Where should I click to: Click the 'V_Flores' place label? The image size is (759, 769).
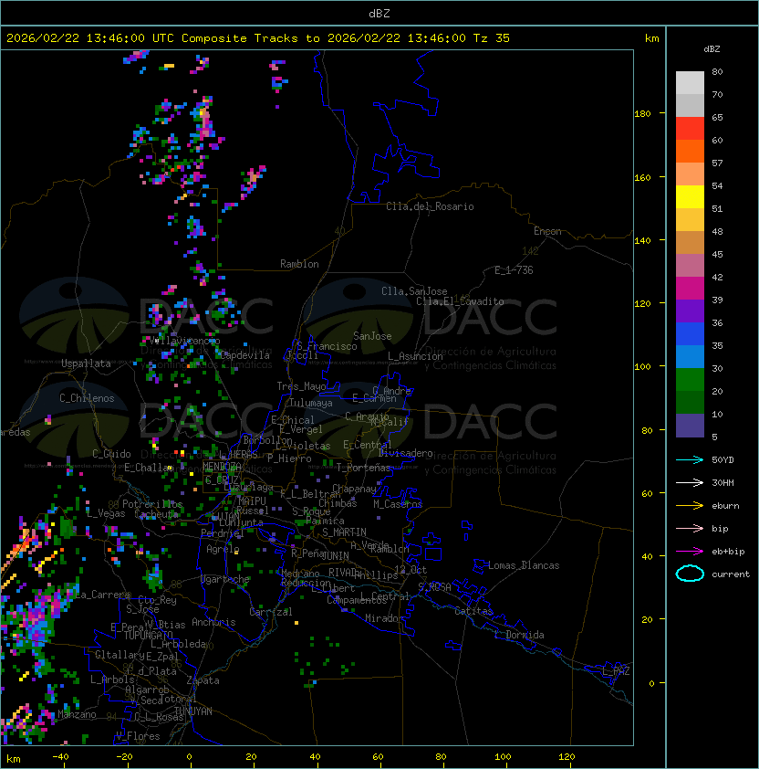pos(138,736)
